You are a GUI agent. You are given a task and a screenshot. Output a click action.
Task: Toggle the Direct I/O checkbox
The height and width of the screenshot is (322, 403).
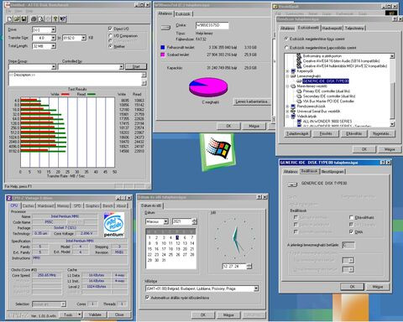tap(110, 29)
